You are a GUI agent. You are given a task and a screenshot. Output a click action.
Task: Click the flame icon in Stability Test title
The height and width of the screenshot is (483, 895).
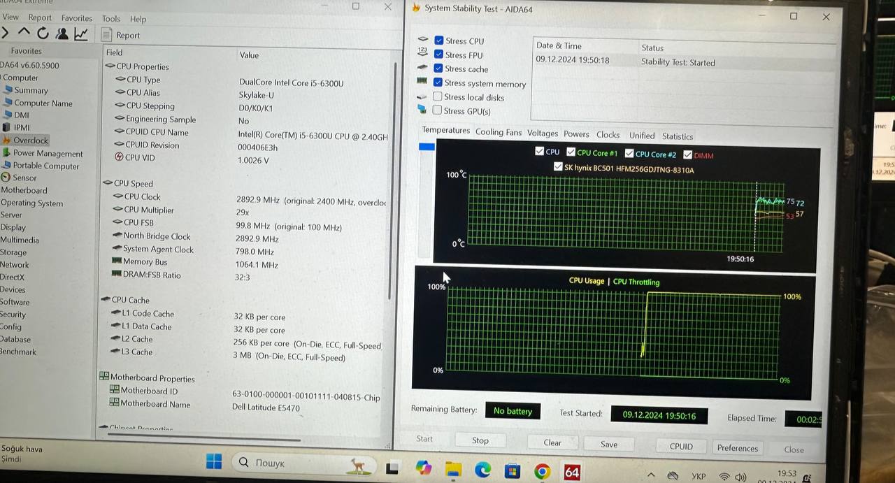pos(417,8)
